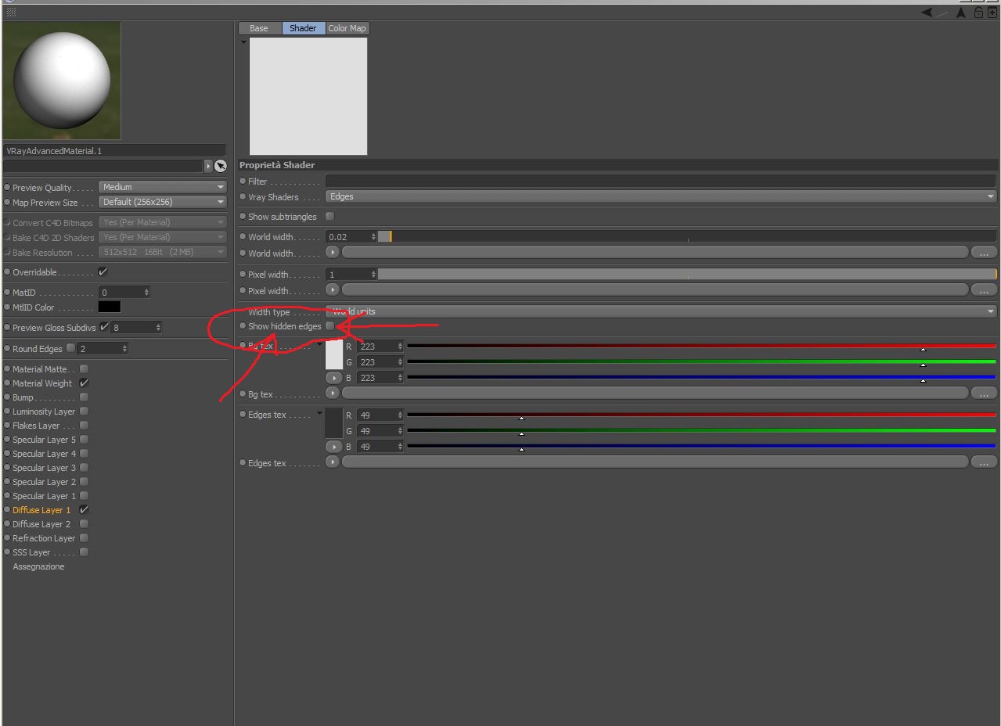The width and height of the screenshot is (1001, 726).
Task: Click into the Filter input field
Action: coord(661,181)
